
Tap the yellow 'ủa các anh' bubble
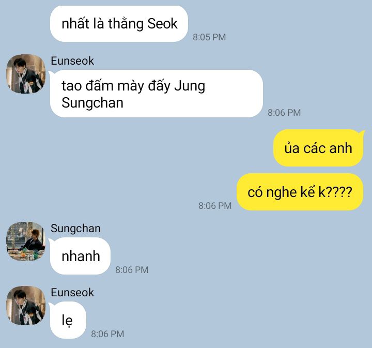pos(318,148)
